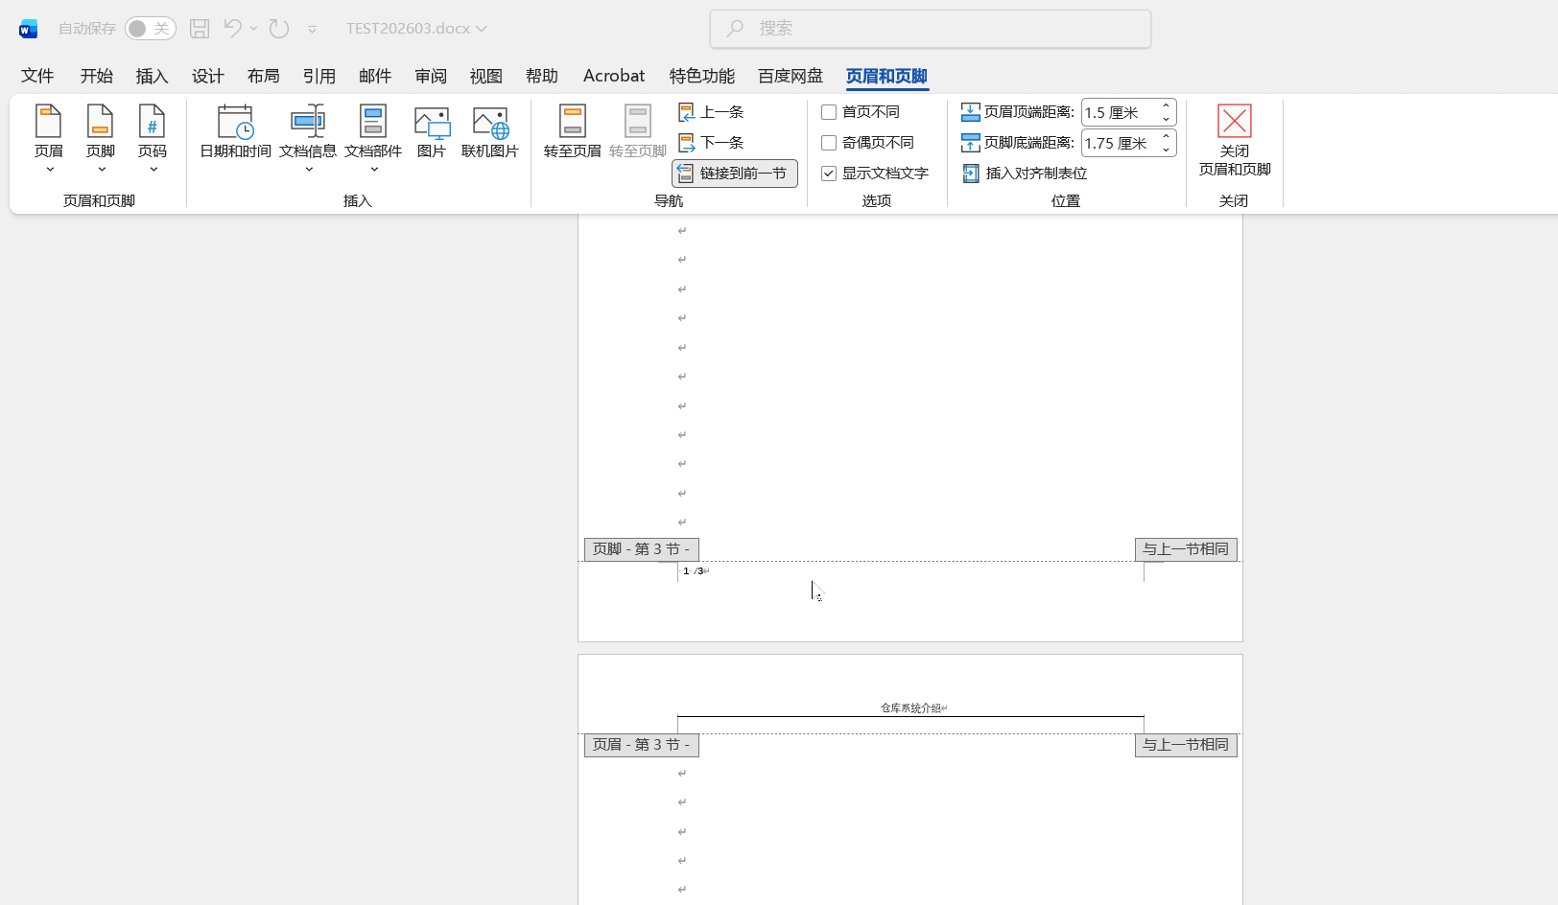
Task: Expand the 文档信息 dropdown arrow
Action: coord(309,169)
